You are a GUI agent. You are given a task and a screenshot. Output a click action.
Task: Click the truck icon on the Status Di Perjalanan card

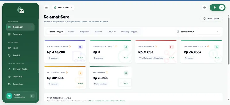[x=80, y=47]
